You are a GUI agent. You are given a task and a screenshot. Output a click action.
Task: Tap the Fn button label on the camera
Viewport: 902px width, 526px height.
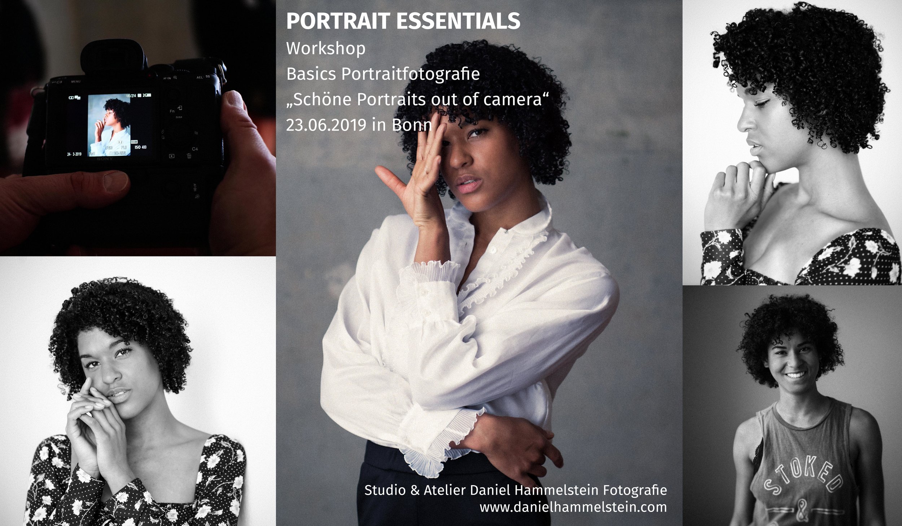pyautogui.click(x=172, y=111)
